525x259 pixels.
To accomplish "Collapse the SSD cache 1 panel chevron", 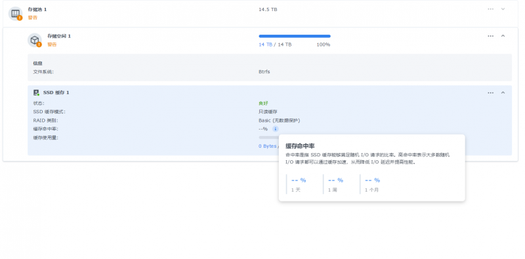I will click(x=503, y=93).
